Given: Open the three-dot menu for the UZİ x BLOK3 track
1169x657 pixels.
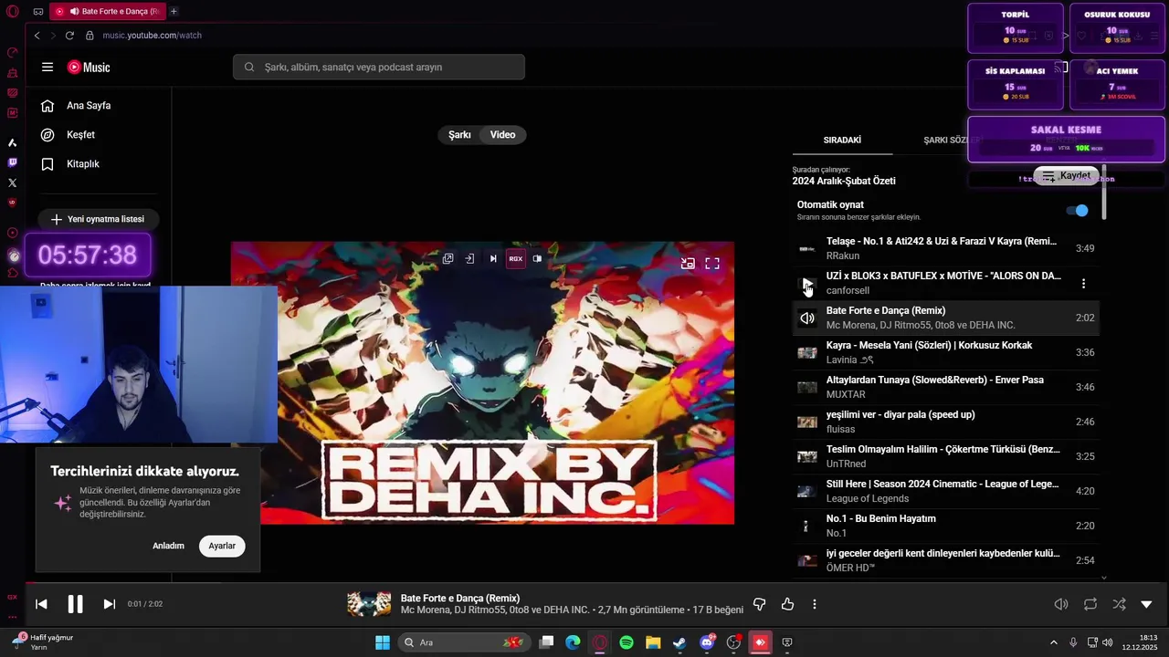Looking at the screenshot, I should [x=1084, y=284].
